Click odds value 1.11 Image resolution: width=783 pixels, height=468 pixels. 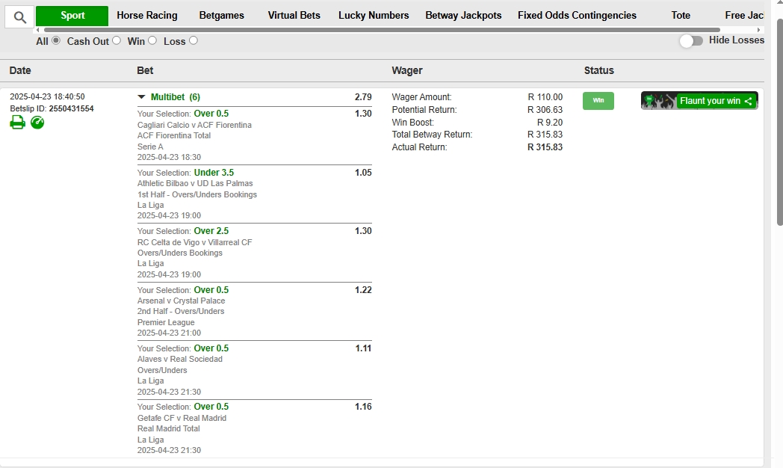(x=363, y=348)
